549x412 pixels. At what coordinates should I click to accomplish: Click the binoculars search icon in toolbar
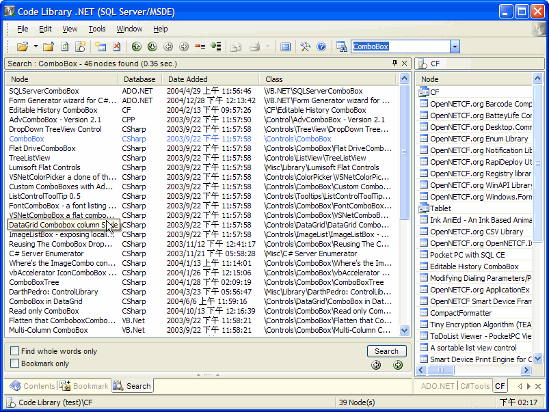(341, 46)
